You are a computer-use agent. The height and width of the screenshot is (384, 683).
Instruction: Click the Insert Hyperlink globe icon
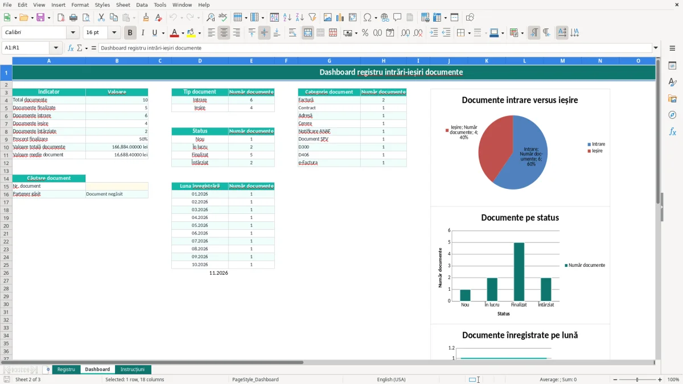385,18
